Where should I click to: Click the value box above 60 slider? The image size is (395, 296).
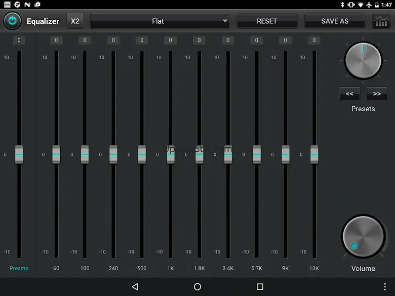(56, 40)
